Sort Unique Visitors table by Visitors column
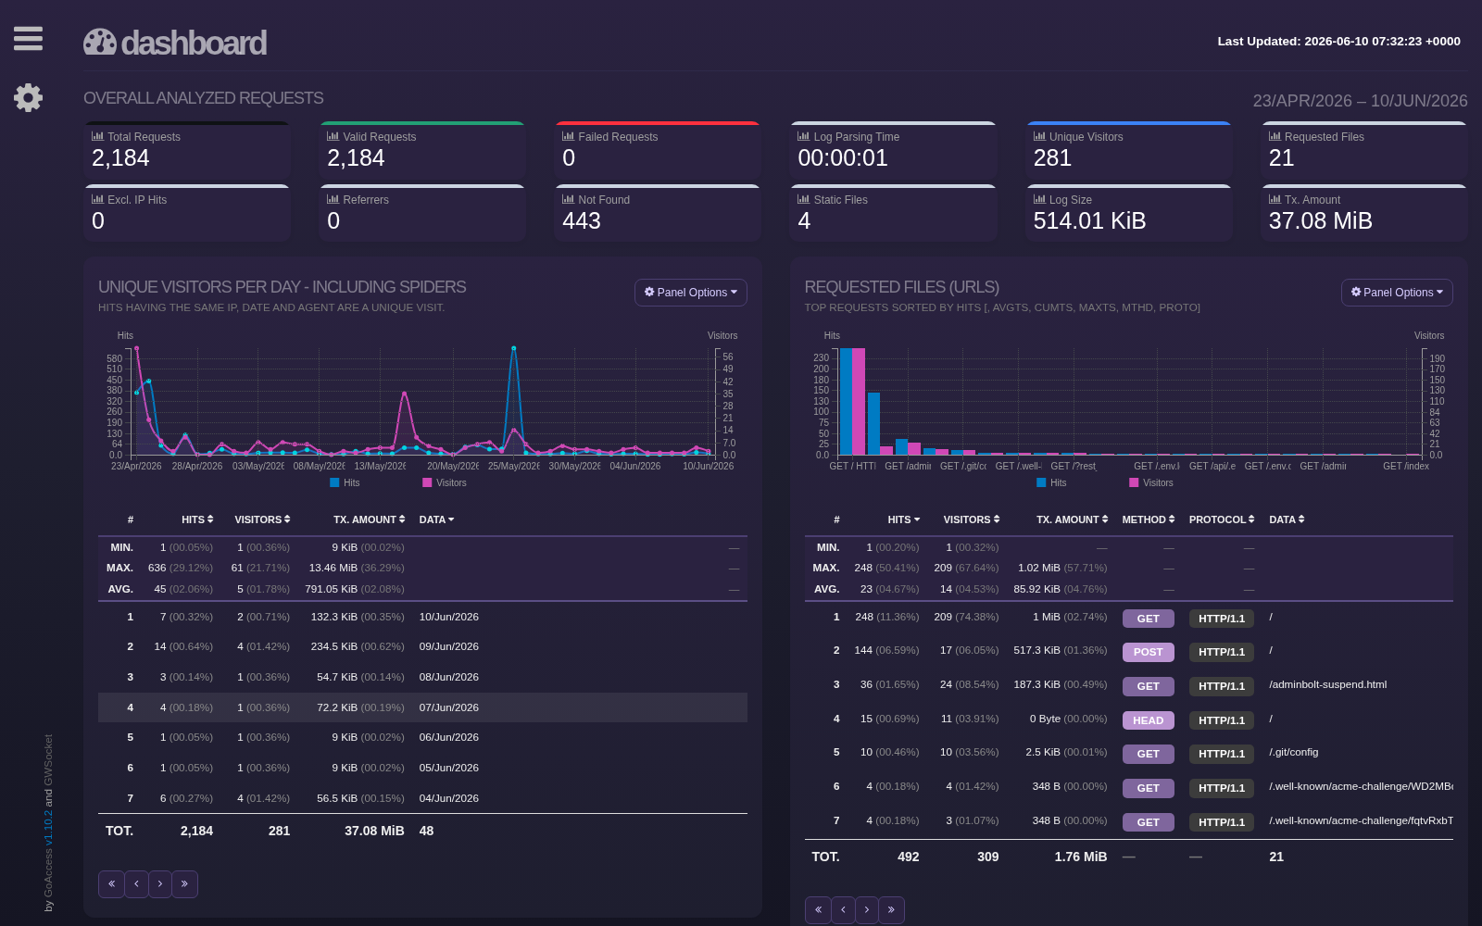 (262, 519)
